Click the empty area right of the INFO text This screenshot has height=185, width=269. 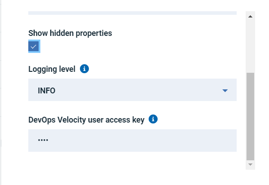[x=137, y=90]
